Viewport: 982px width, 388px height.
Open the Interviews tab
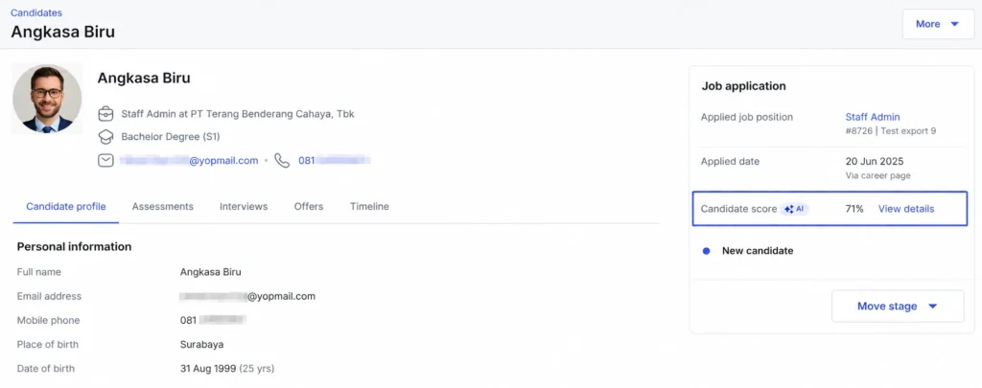click(244, 207)
